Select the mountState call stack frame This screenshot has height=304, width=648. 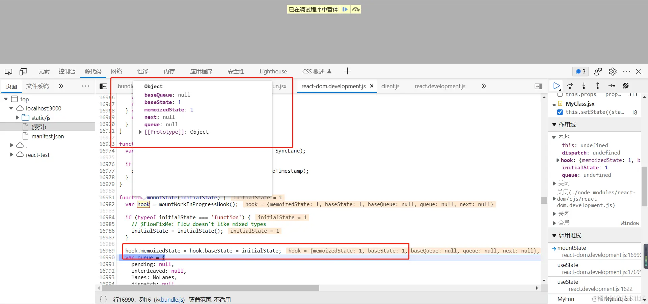[595, 251]
